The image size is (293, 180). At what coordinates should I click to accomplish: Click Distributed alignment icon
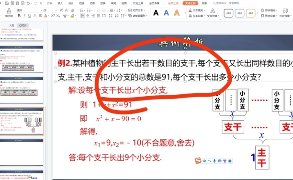[104, 16]
